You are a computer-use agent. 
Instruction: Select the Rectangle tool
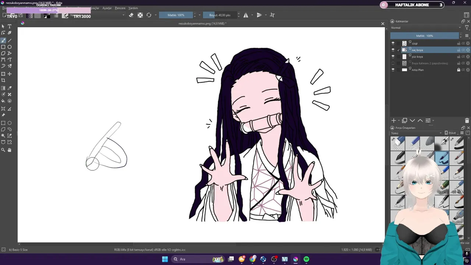tap(3, 47)
